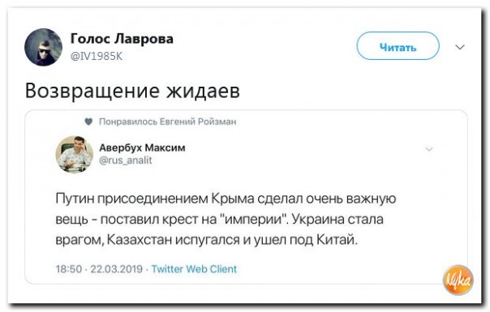Click the orange Nyka watermark logo
The height and width of the screenshot is (312, 490).
458,280
